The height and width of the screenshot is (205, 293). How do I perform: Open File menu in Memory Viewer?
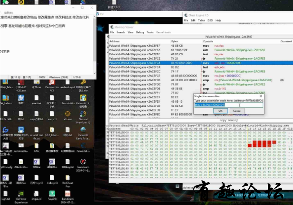(x=112, y=32)
